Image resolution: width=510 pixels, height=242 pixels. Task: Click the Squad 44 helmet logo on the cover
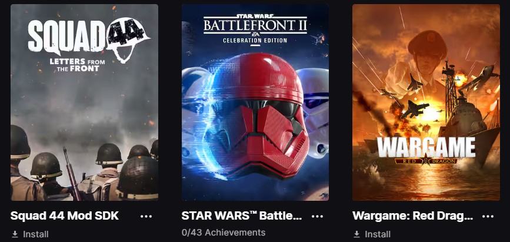click(x=128, y=39)
